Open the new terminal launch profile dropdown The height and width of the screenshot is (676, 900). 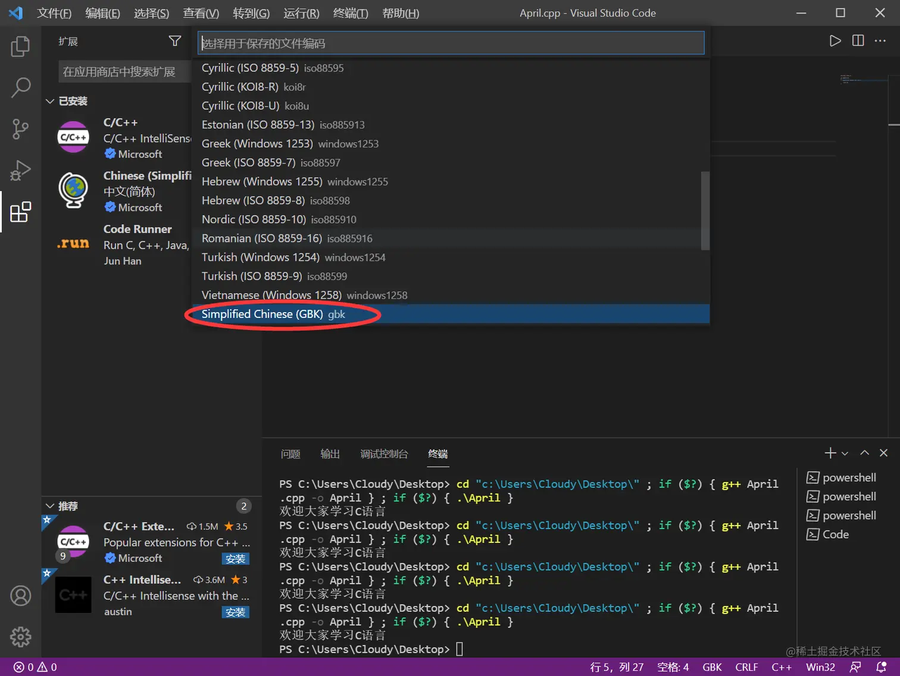point(845,454)
